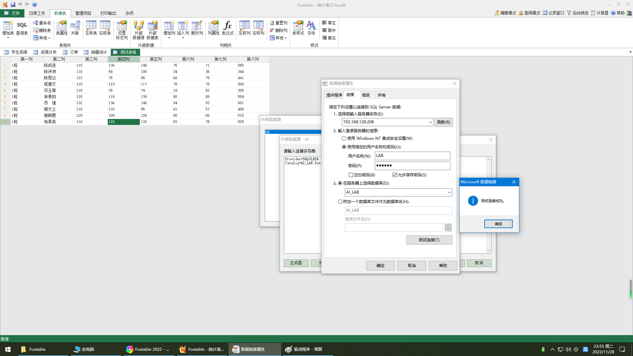The width and height of the screenshot is (633, 356).
Task: Switch to 提供程序 tab in dialog
Action: click(x=334, y=95)
